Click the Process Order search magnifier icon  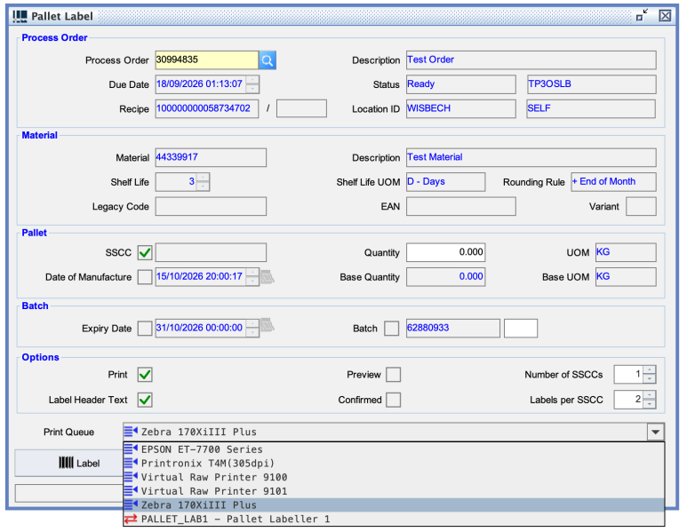click(268, 60)
